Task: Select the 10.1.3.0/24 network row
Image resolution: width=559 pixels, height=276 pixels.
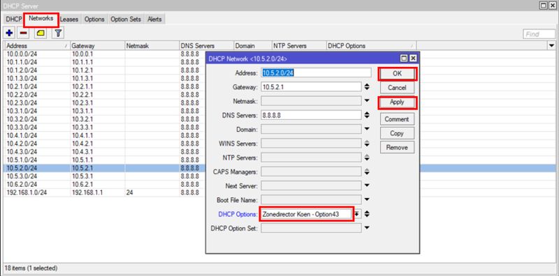Action: [x=104, y=79]
